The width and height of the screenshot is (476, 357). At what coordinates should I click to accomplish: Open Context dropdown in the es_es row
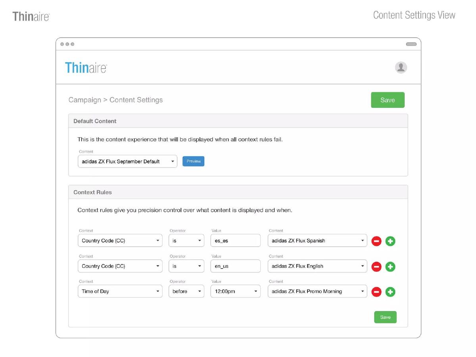[120, 240]
